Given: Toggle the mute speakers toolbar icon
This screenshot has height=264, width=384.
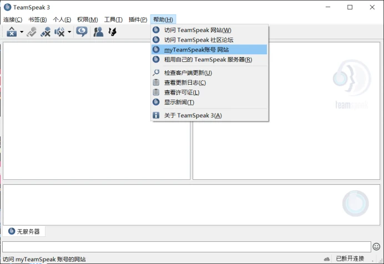Looking at the screenshot, I should 59,32.
